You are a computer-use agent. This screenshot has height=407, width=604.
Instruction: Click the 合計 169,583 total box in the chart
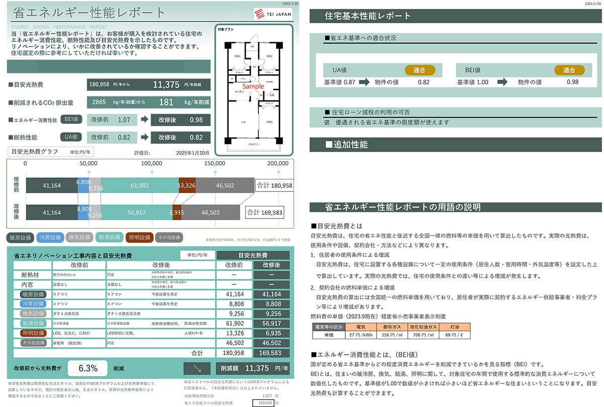[x=264, y=213]
